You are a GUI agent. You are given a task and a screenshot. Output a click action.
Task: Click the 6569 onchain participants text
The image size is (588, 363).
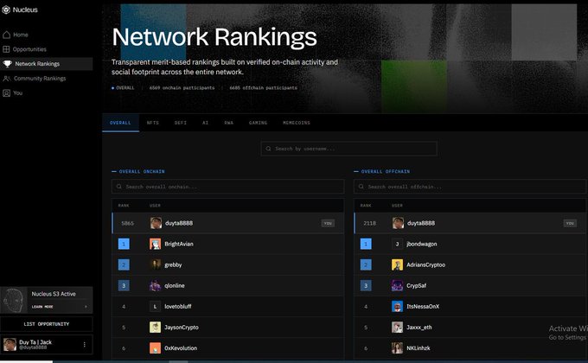[x=182, y=88]
